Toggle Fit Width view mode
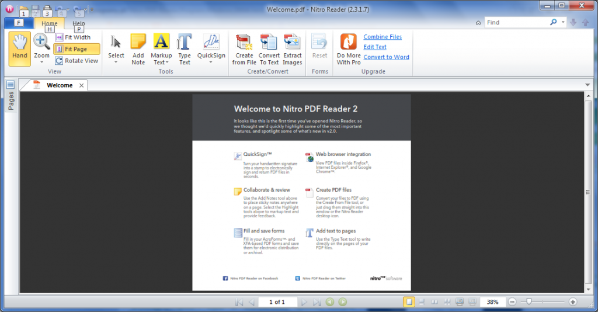Image resolution: width=598 pixels, height=312 pixels. coord(77,37)
